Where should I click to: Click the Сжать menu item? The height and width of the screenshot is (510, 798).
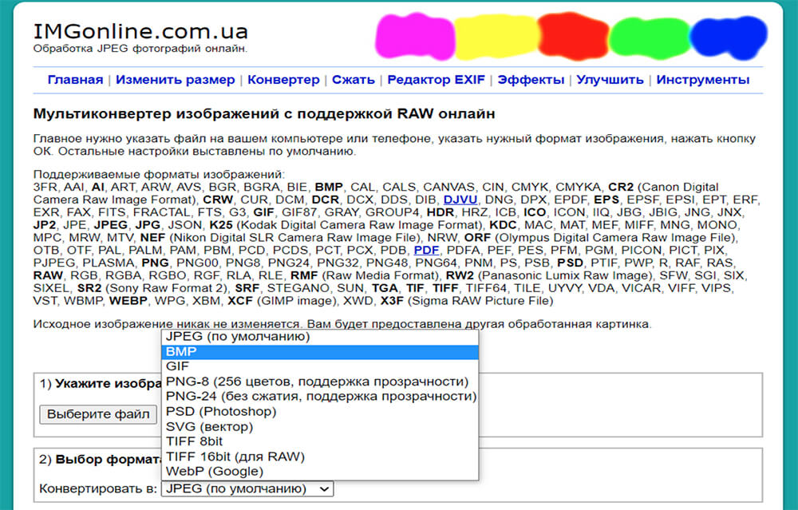(353, 79)
